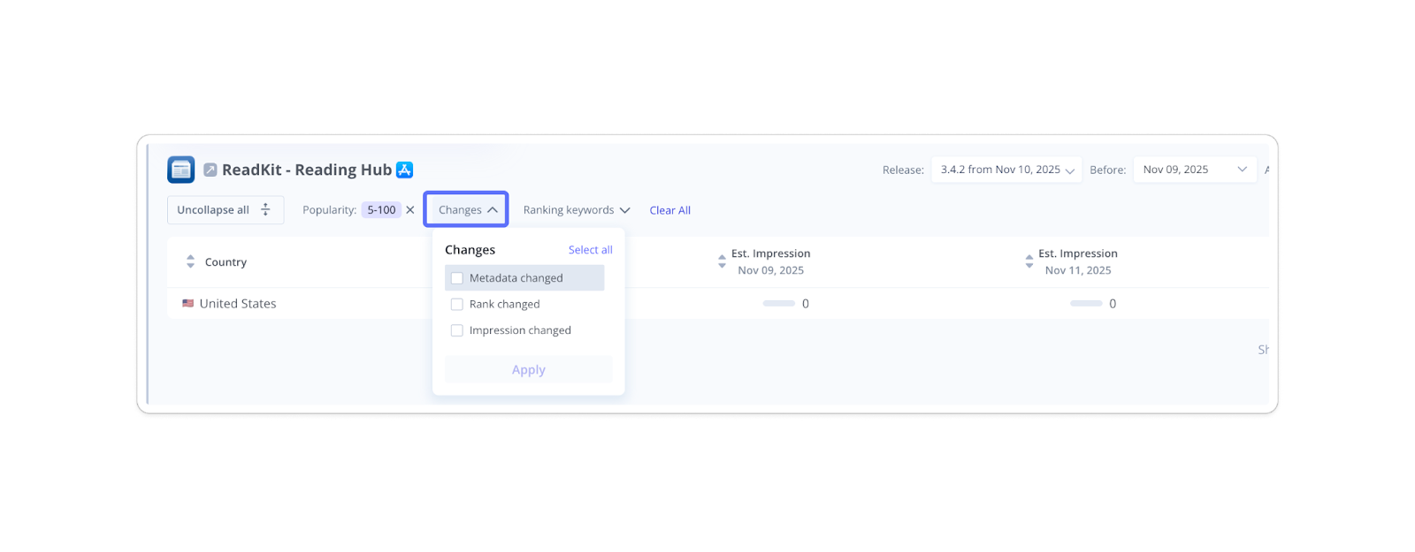Click the United States flag icon
The width and height of the screenshot is (1415, 552).
pos(188,304)
